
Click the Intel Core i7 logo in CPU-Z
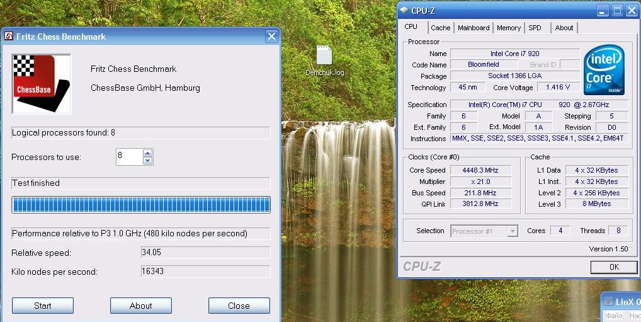click(x=604, y=69)
